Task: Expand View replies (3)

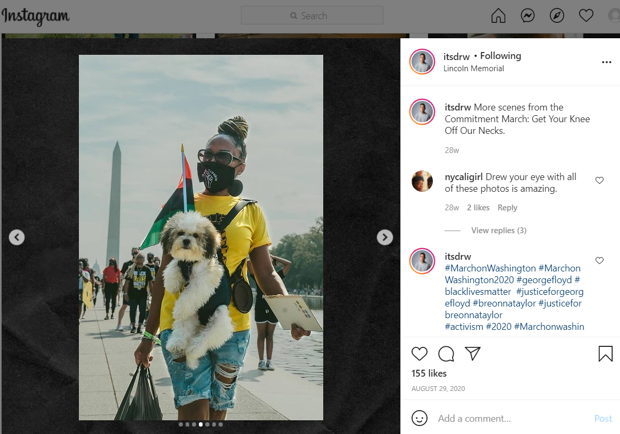Action: click(x=498, y=231)
